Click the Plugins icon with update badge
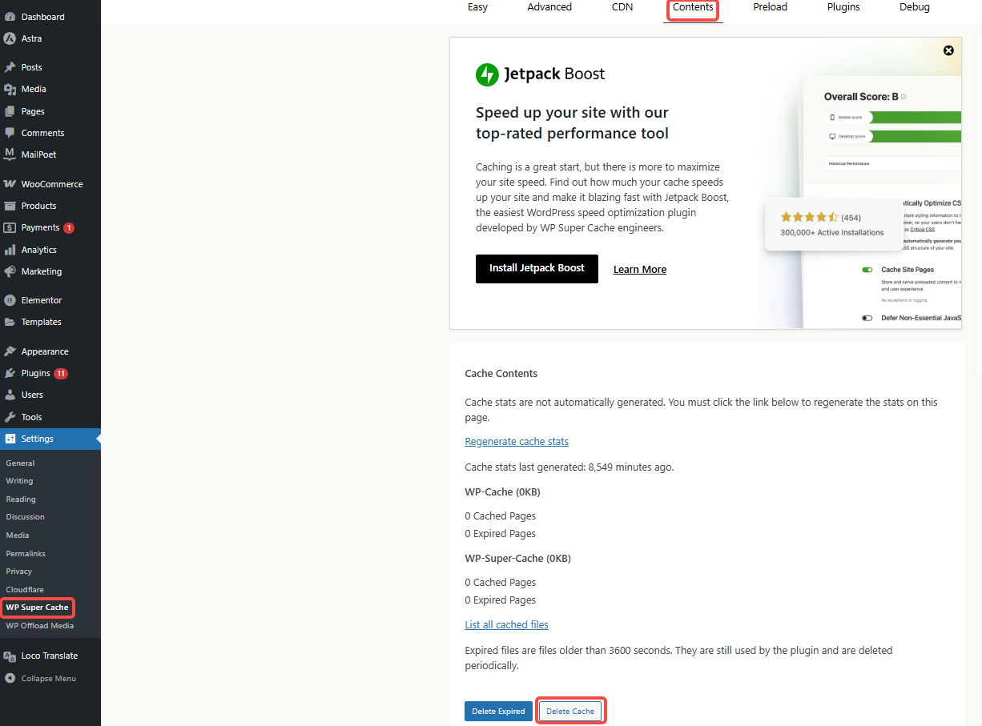 [10, 373]
